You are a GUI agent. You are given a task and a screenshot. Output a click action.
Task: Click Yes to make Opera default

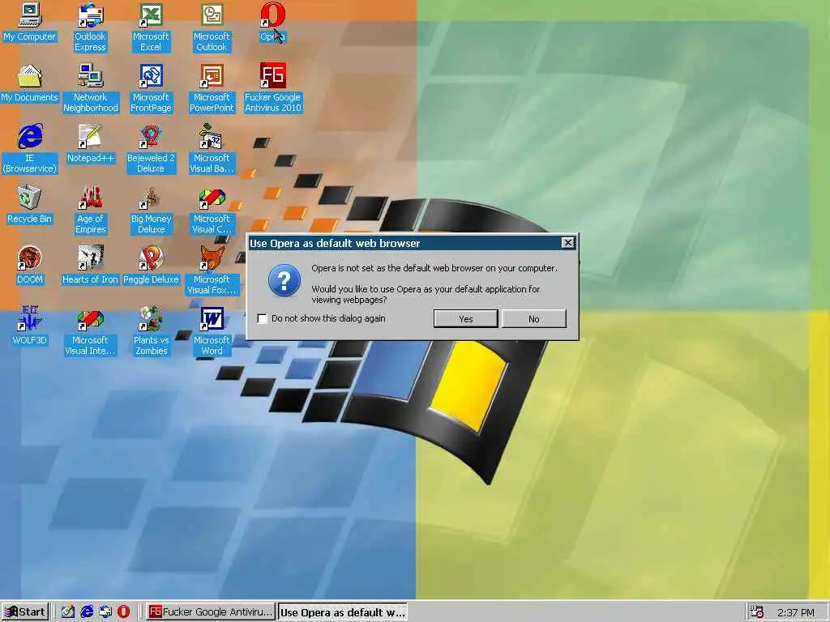466,319
